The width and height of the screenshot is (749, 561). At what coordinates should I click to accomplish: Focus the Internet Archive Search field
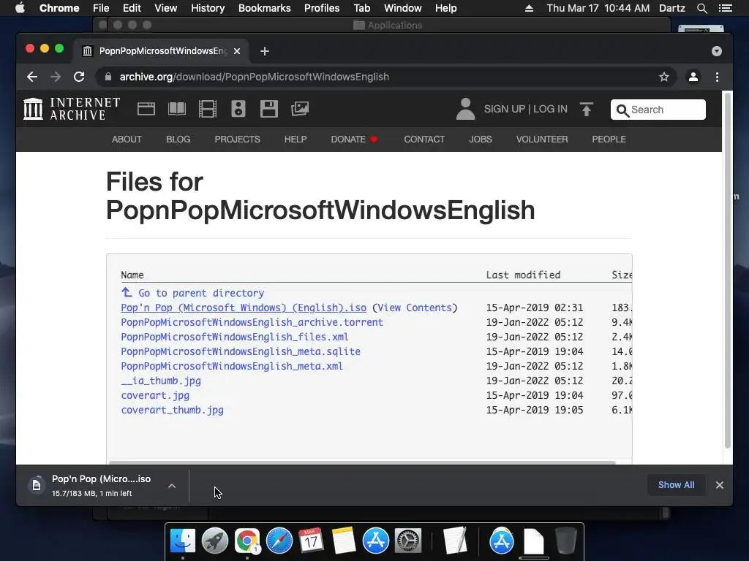pyautogui.click(x=658, y=110)
